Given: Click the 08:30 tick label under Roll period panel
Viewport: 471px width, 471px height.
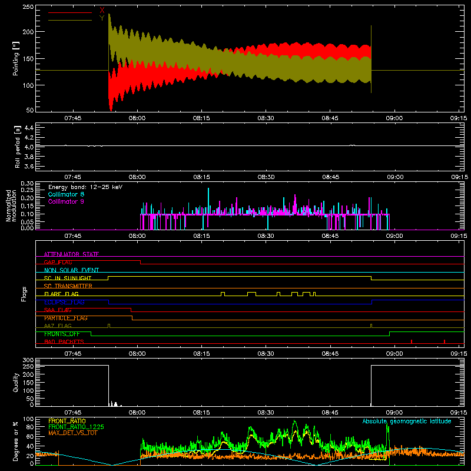Looking at the screenshot, I should click(266, 177).
